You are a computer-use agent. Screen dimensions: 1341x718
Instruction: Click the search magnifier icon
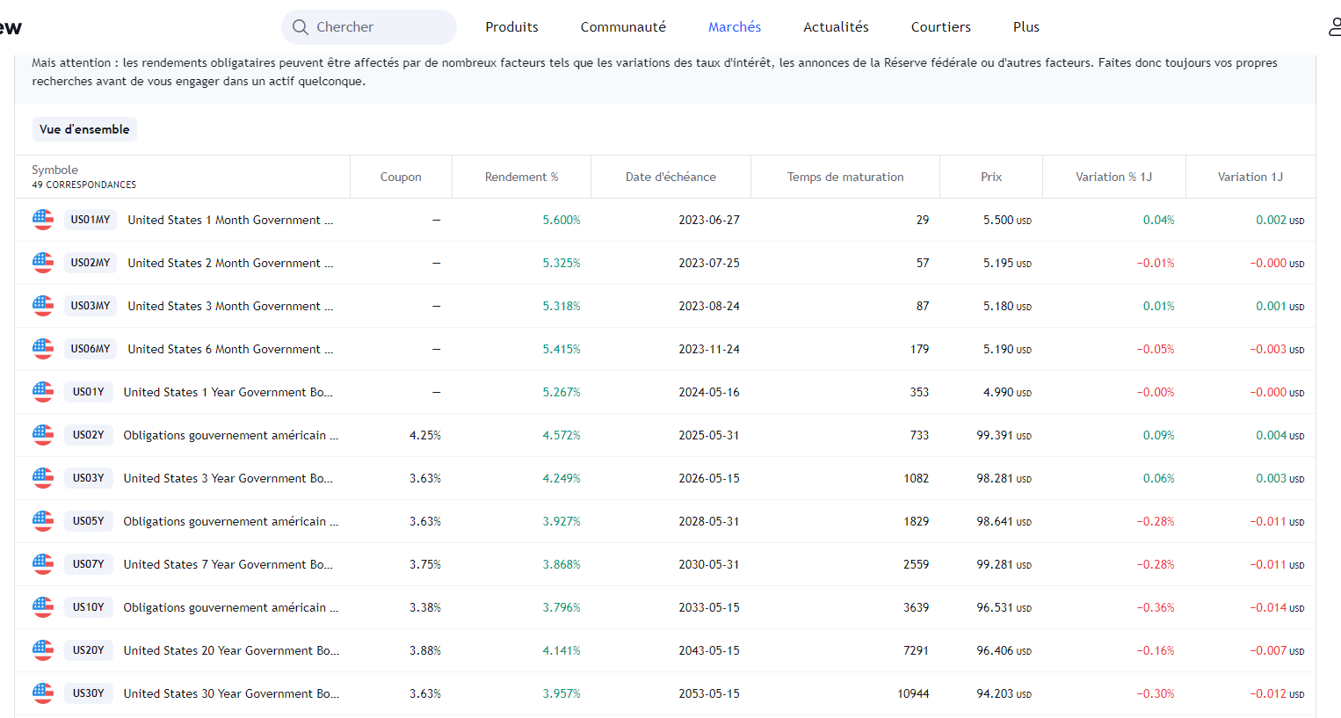301,27
